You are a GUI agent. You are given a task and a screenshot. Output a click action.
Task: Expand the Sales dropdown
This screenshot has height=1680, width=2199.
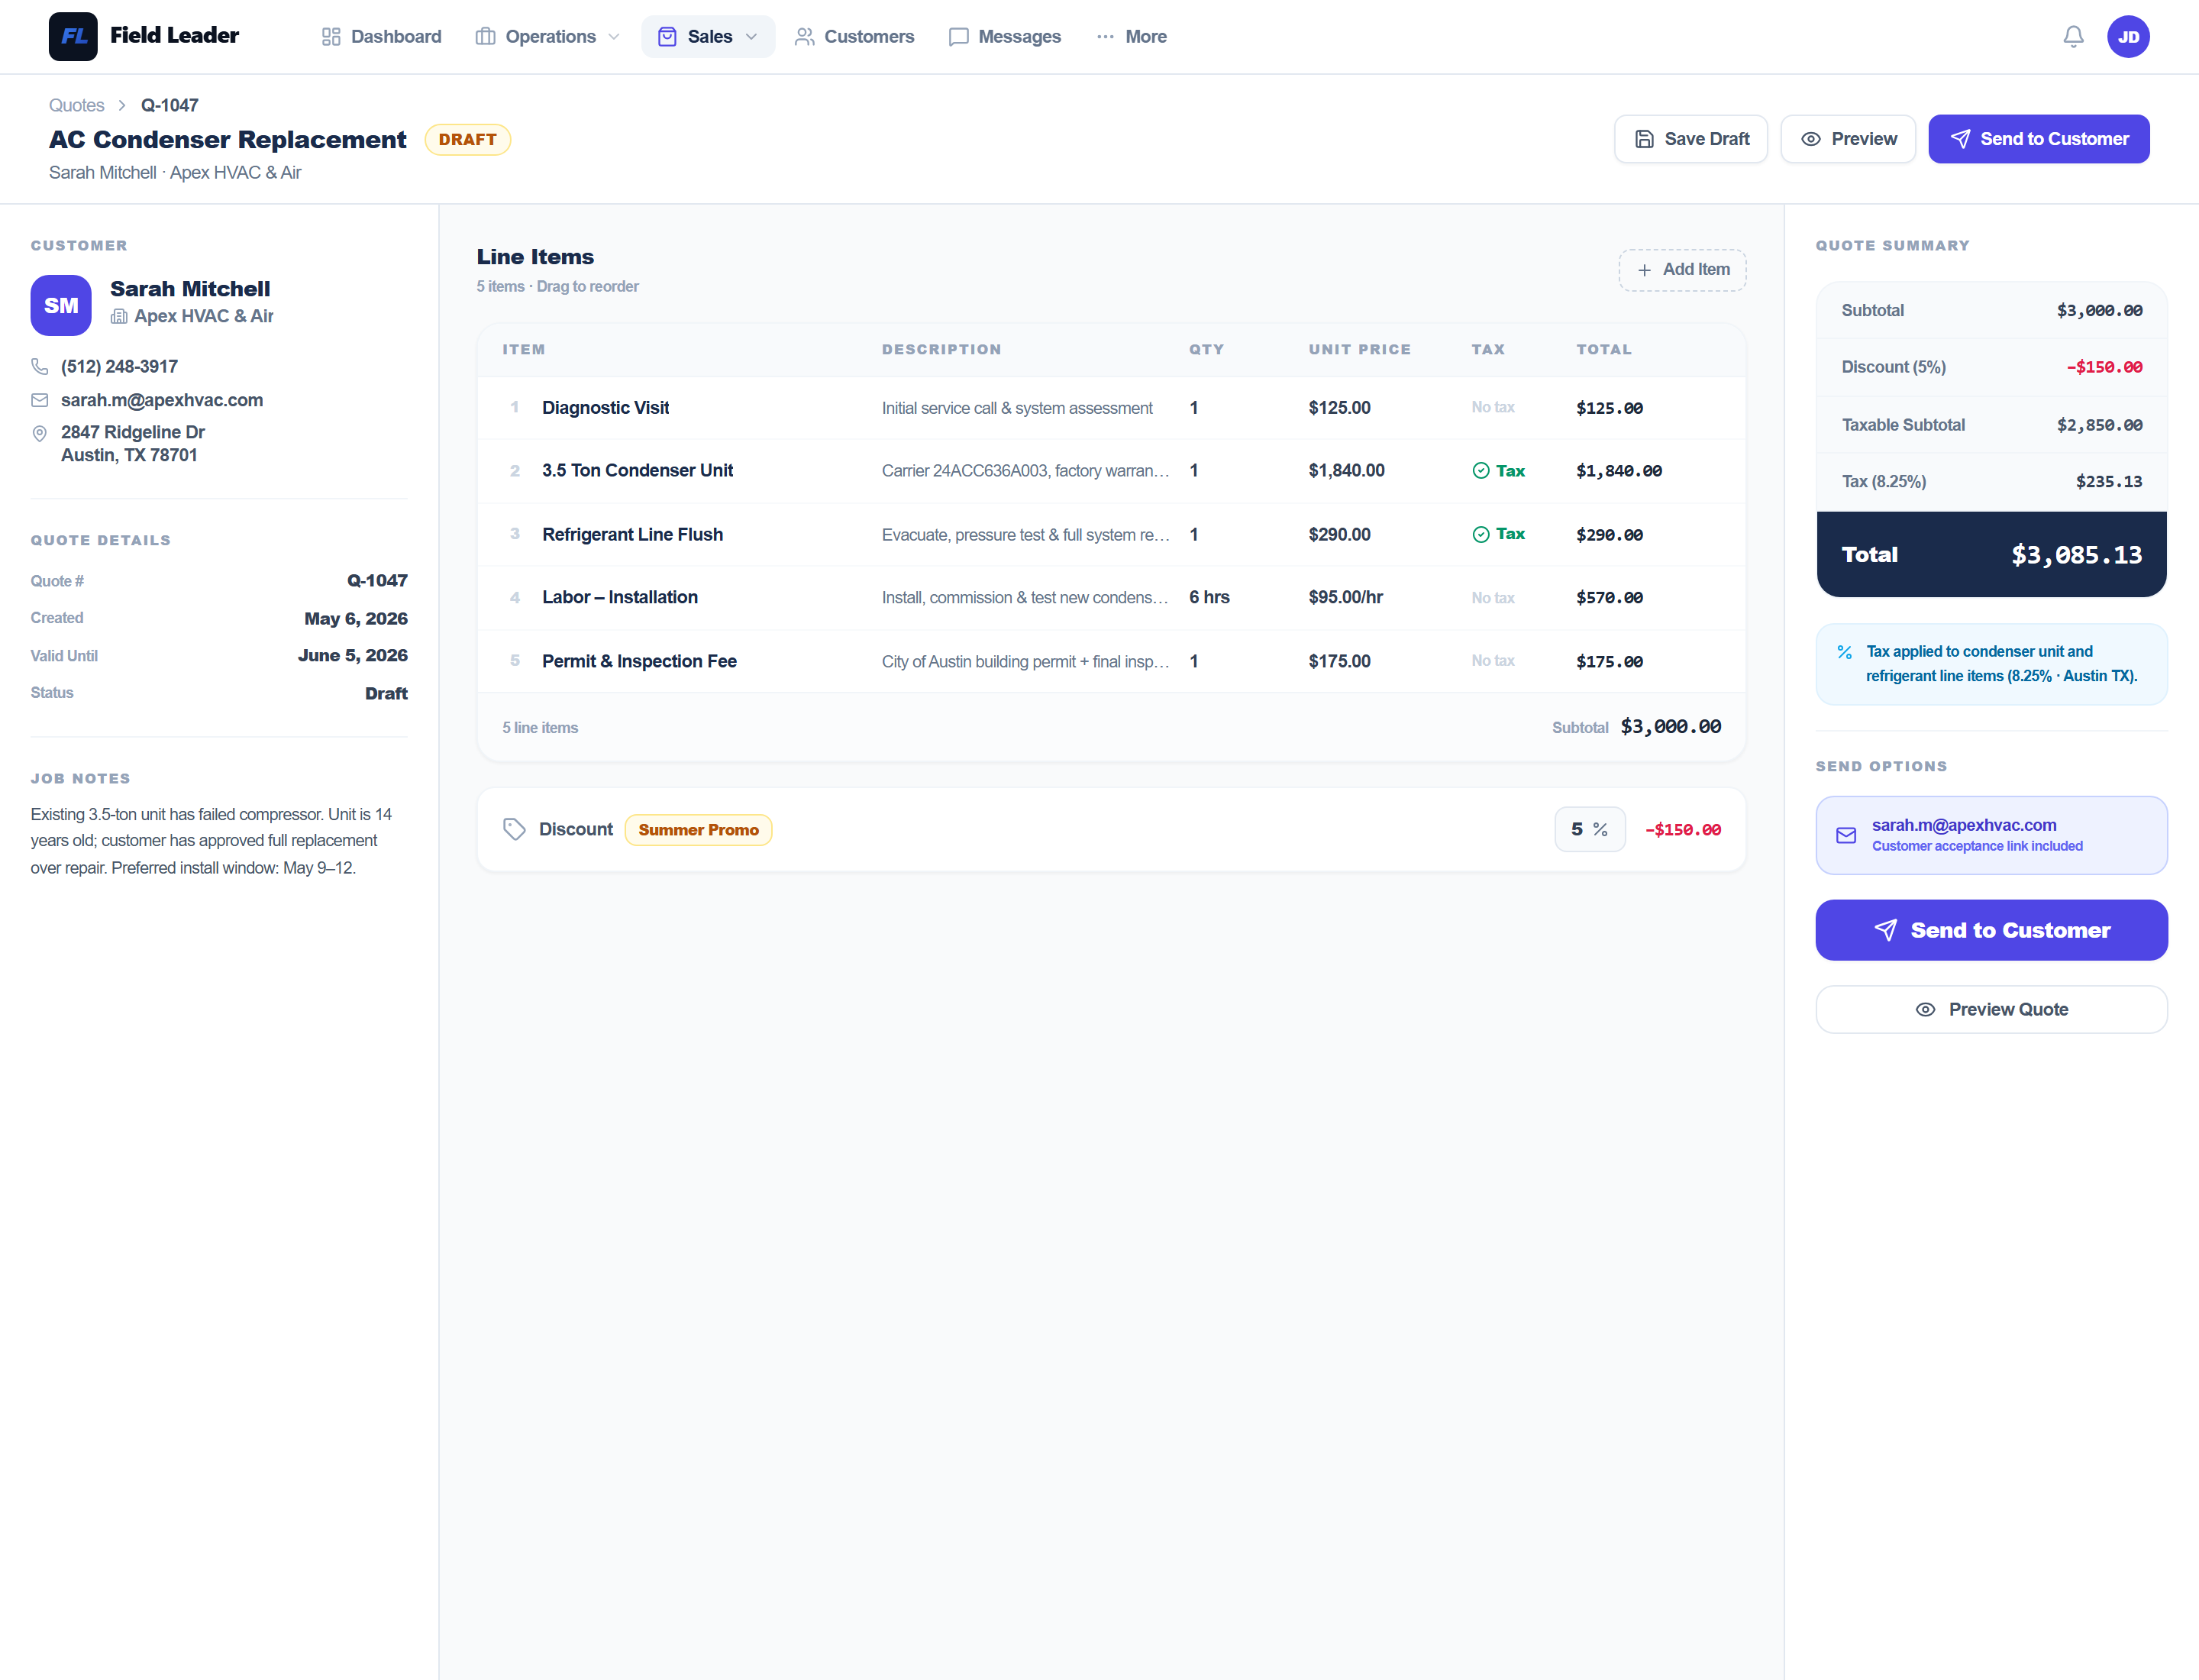point(708,37)
